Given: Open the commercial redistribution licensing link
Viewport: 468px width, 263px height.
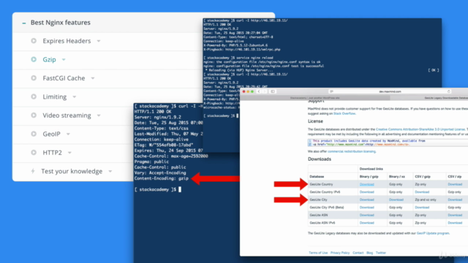Looking at the screenshot, I should pyautogui.click(x=351, y=151).
